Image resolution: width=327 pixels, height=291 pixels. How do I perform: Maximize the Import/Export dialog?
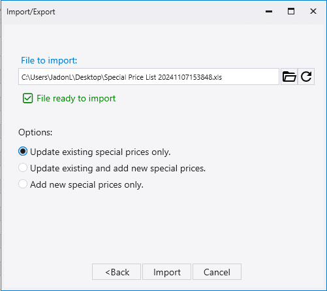click(291, 11)
